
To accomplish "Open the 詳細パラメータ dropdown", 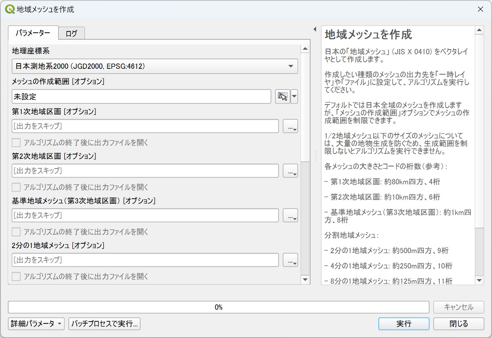I will pos(36,324).
